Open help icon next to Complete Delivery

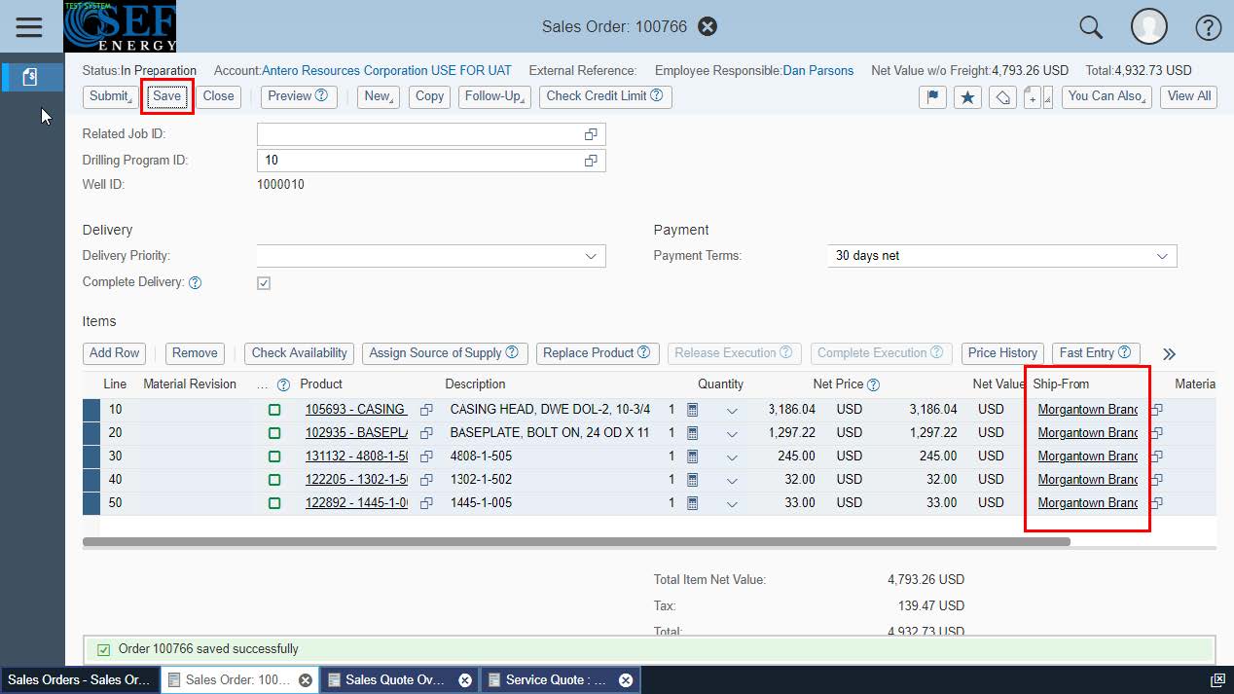[195, 282]
